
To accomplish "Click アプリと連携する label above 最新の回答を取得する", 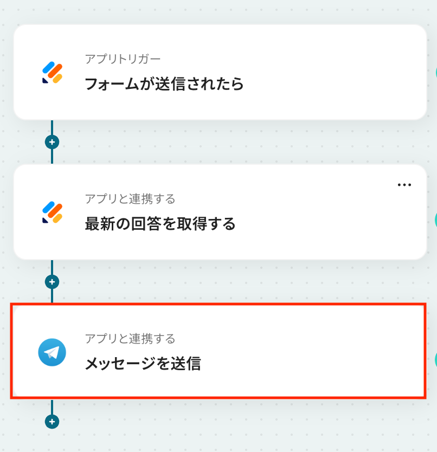I will click(130, 199).
